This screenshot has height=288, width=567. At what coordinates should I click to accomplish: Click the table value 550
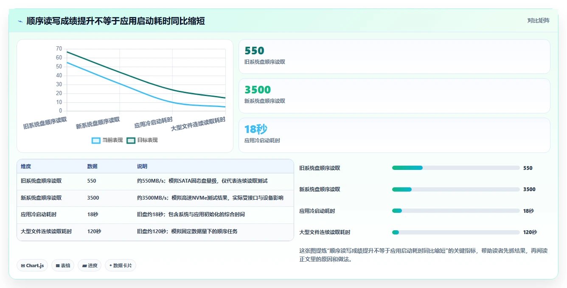tap(92, 181)
